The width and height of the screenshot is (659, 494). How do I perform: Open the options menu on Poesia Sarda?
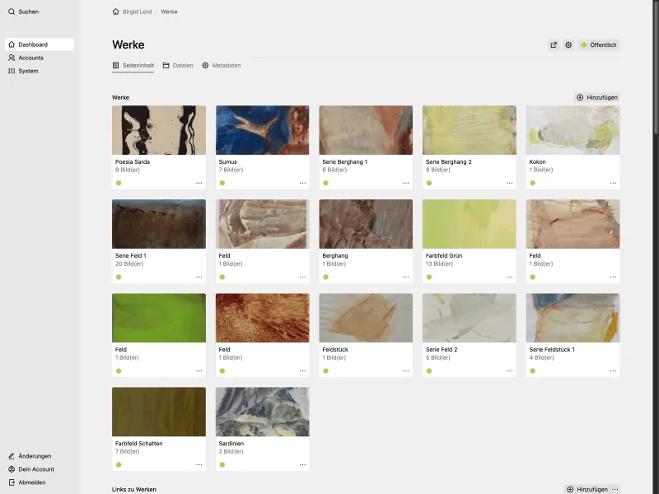point(198,183)
